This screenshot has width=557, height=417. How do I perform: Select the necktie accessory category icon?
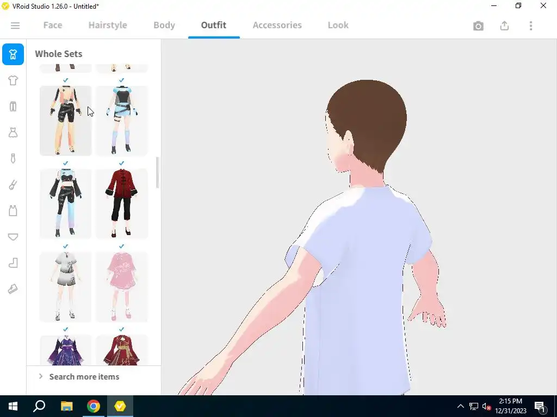pyautogui.click(x=13, y=159)
